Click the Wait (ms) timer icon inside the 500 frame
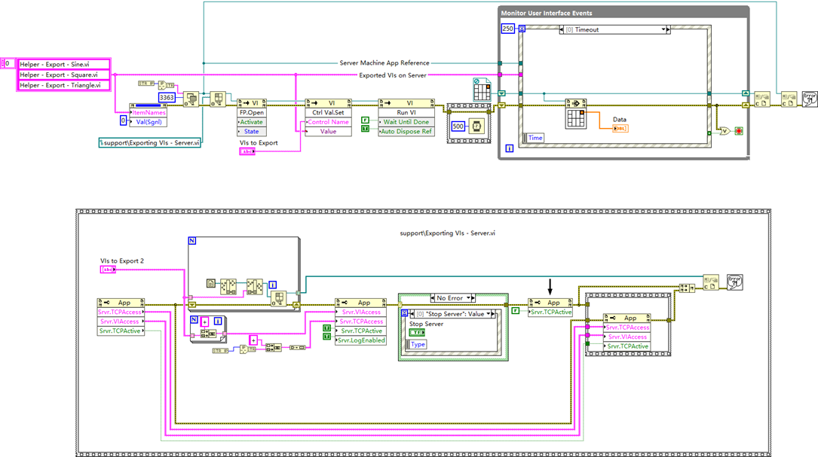Image resolution: width=818 pixels, height=457 pixels. click(478, 126)
